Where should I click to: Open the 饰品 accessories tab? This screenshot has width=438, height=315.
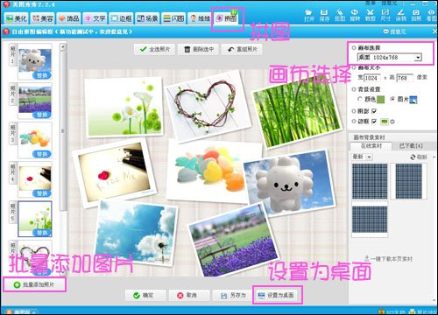(x=68, y=18)
